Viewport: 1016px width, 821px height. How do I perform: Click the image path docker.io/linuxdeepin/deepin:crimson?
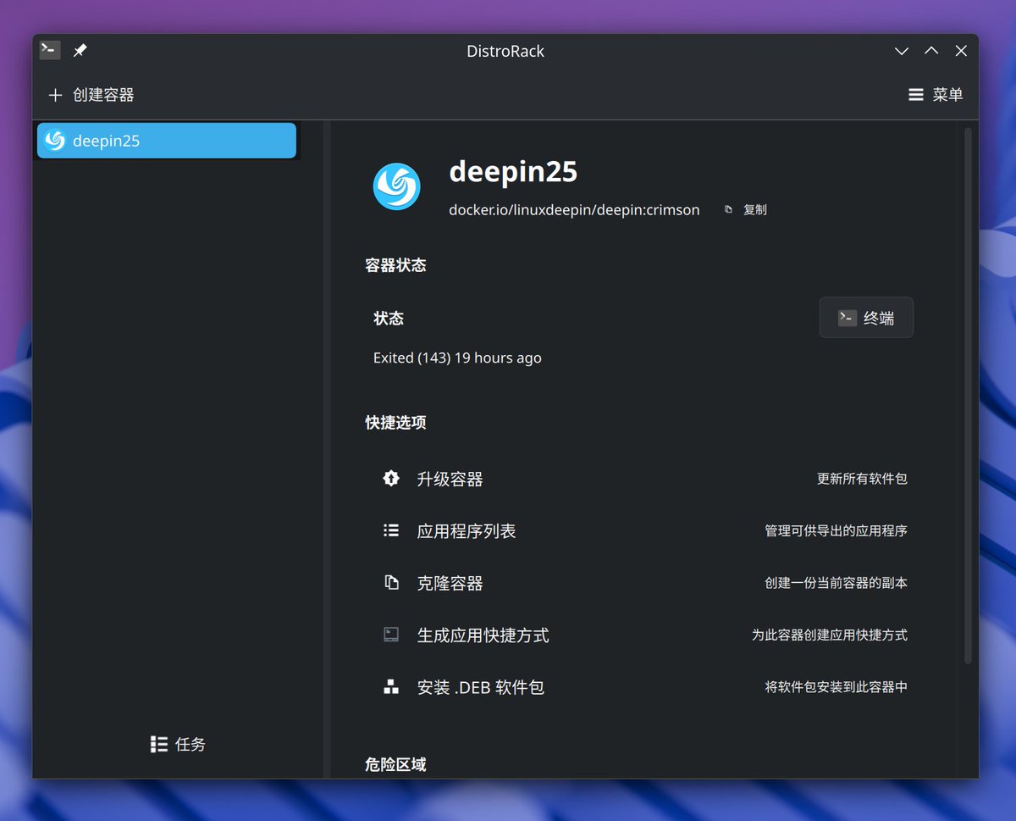[x=574, y=209]
